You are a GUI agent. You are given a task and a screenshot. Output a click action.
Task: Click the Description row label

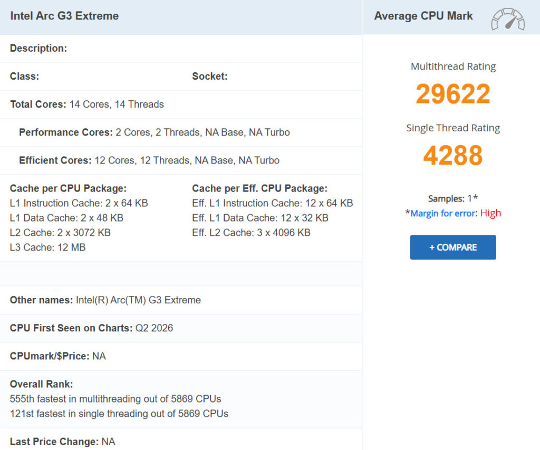(38, 48)
